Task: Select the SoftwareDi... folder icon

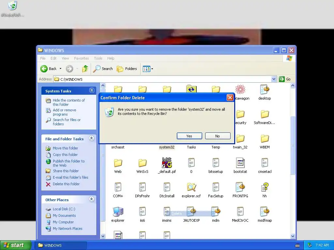Action: (x=265, y=114)
